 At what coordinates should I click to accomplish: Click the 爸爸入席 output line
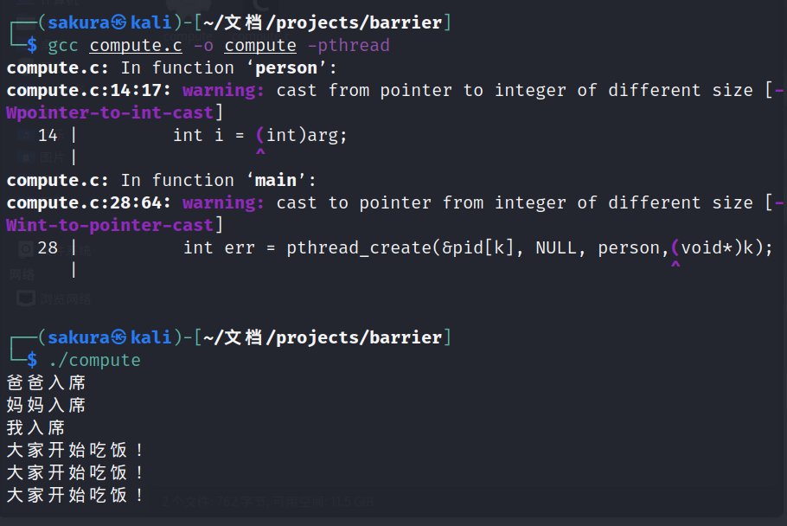(x=47, y=382)
